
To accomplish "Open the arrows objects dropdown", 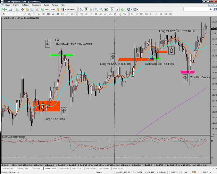I will [125, 14].
